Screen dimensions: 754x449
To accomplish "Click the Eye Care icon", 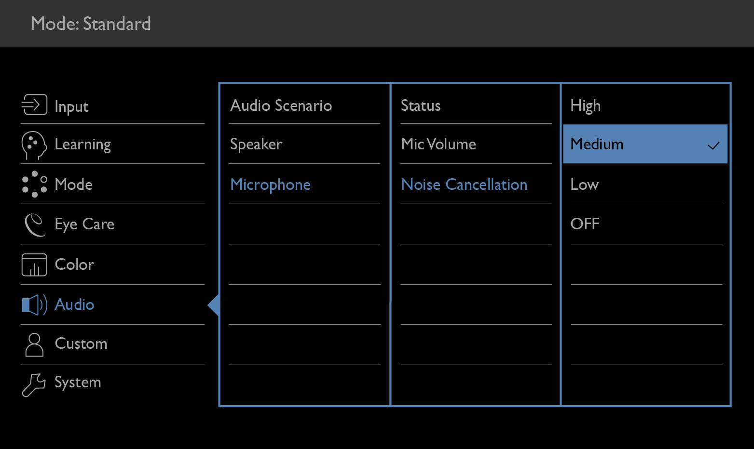I will coord(35,224).
